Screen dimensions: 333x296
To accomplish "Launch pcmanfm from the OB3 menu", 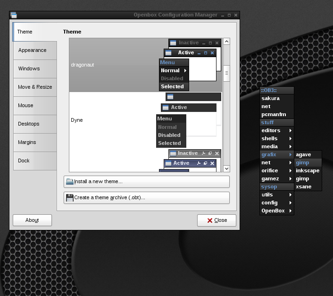I will click(277, 115).
